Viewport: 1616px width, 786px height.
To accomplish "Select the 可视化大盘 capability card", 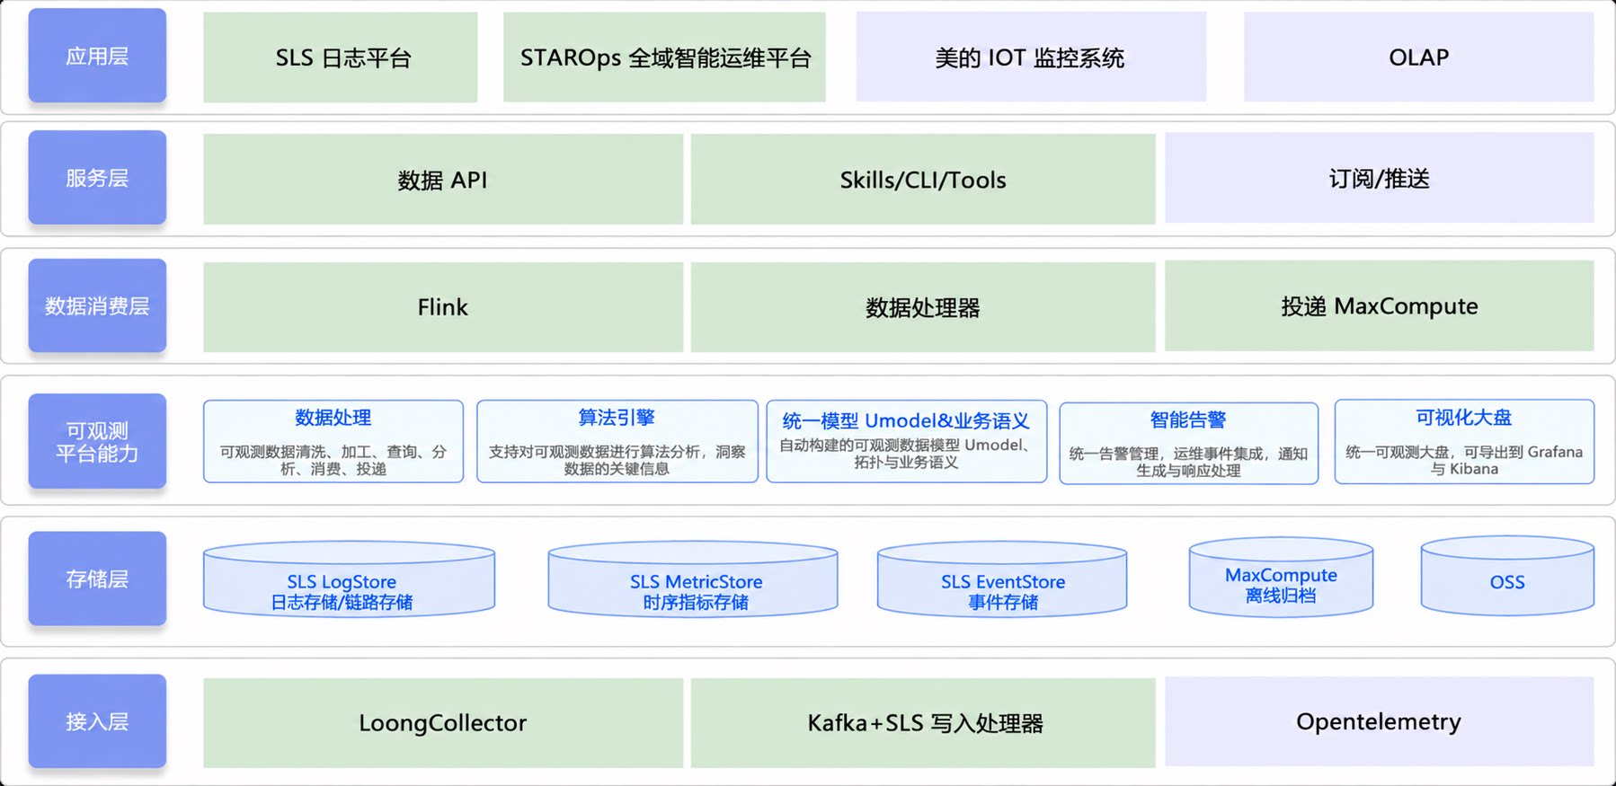I will tap(1464, 442).
